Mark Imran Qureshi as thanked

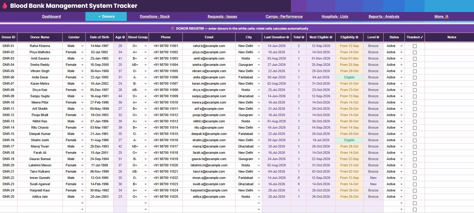tap(415, 178)
